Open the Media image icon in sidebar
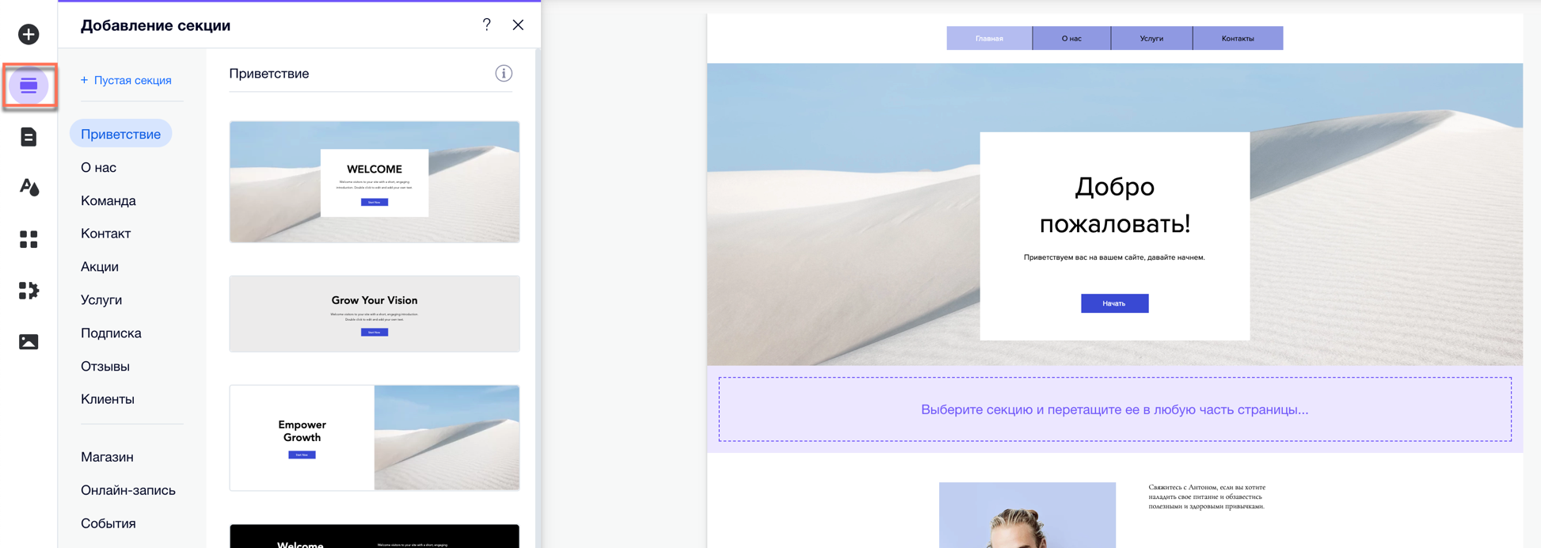Image resolution: width=1541 pixels, height=548 pixels. 29,342
